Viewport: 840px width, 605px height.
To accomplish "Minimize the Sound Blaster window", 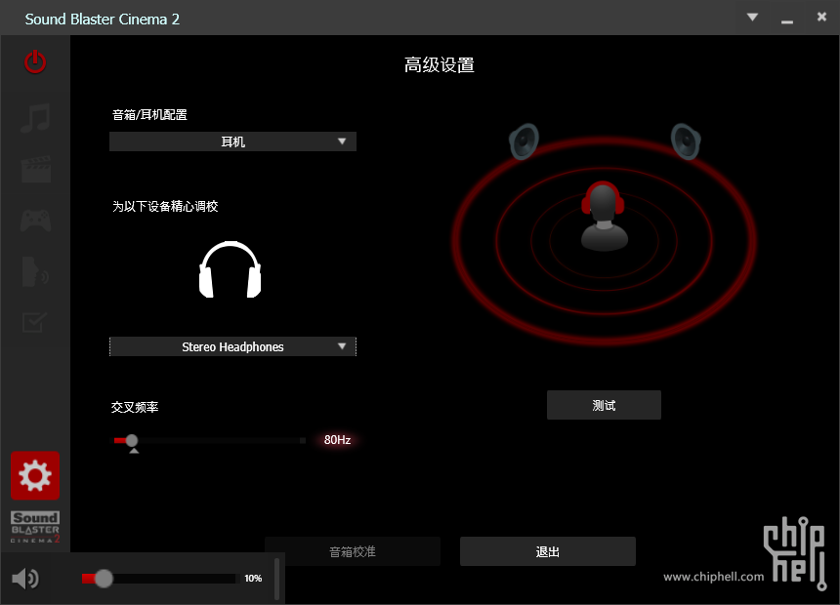I will (x=787, y=21).
